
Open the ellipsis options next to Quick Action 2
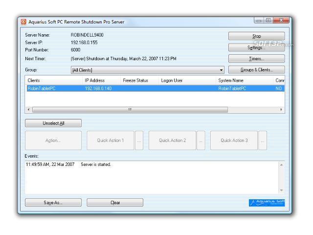[201, 141]
